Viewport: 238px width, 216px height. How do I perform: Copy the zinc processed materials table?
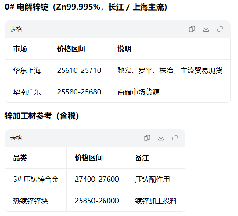(x=147, y=138)
